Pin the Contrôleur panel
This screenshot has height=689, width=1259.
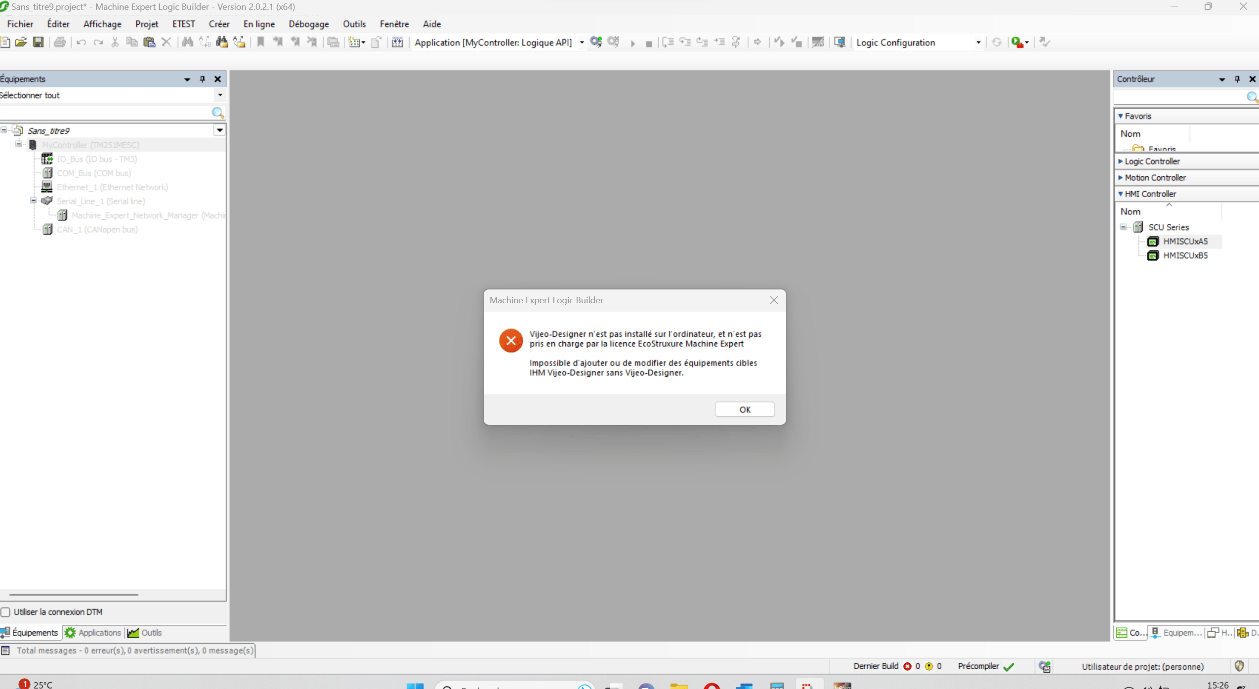tap(1237, 79)
